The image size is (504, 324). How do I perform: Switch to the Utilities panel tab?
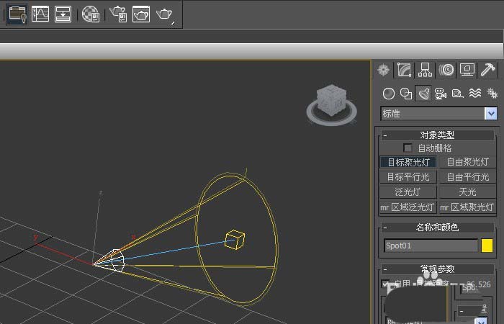(x=488, y=69)
